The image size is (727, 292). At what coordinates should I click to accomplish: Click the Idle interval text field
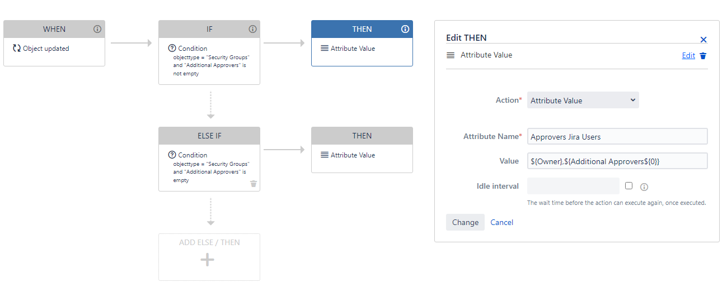[x=573, y=186]
